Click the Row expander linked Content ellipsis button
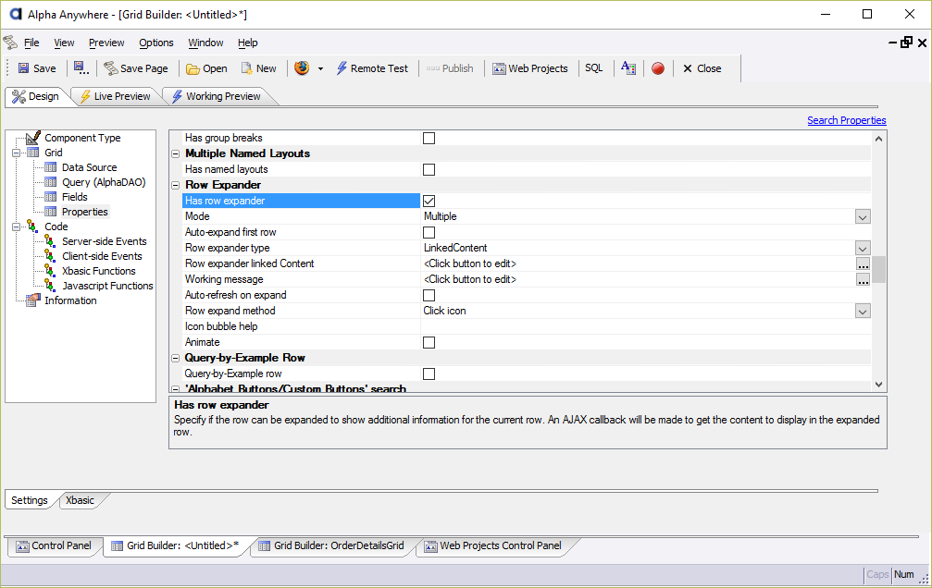The width and height of the screenshot is (932, 588). tap(864, 263)
